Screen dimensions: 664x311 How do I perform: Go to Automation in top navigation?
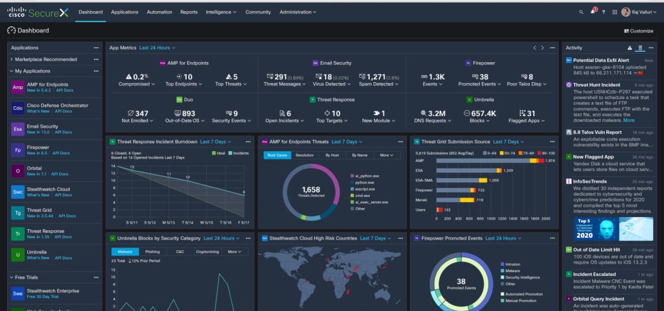click(x=160, y=12)
